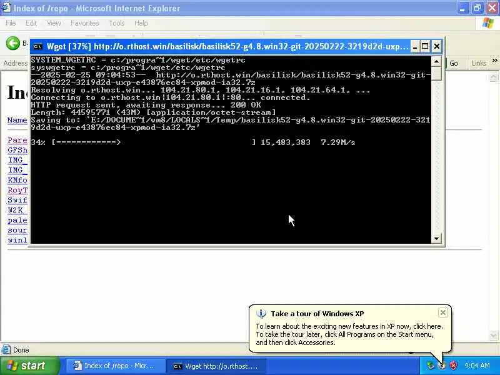Open the Start menu
Viewport: 500px width, 375px height.
pyautogui.click(x=30, y=366)
